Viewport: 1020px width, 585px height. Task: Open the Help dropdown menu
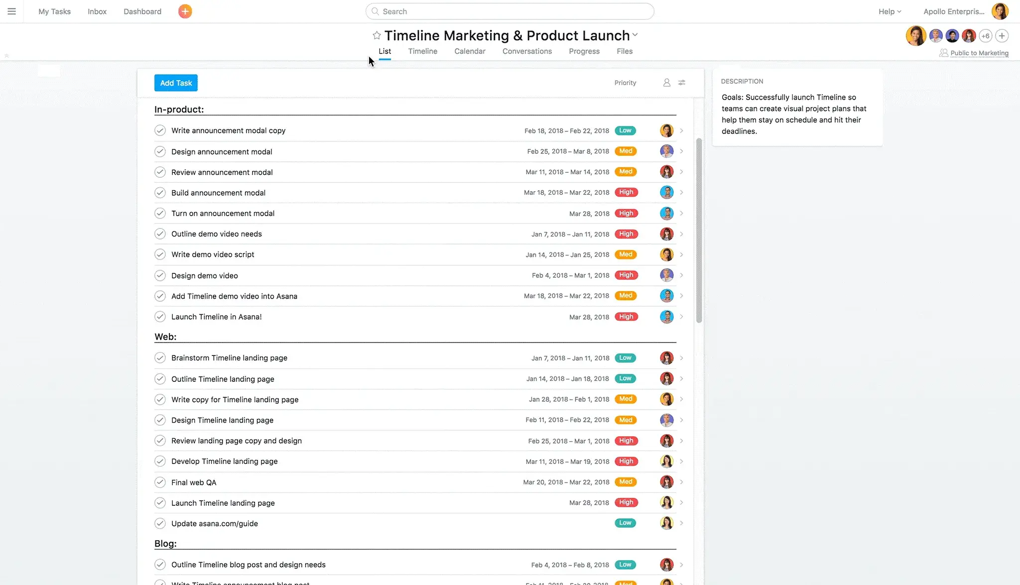point(890,11)
